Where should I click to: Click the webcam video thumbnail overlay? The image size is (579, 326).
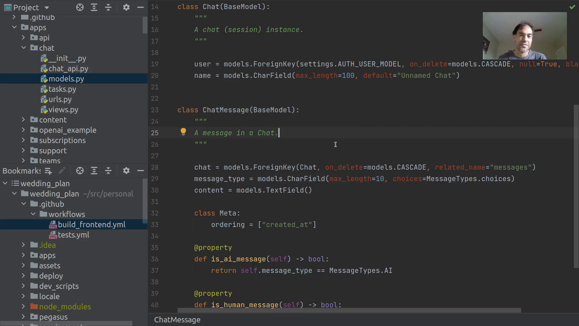pyautogui.click(x=524, y=36)
